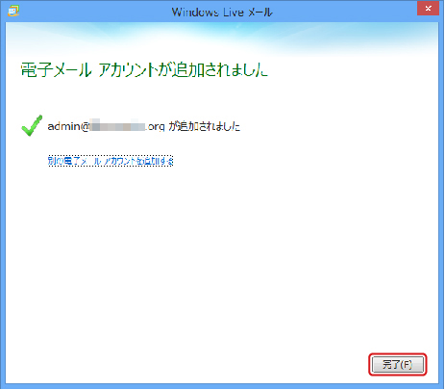This screenshot has width=445, height=390.
Task: Select the admin@…org が追加されました text
Action: [144, 126]
